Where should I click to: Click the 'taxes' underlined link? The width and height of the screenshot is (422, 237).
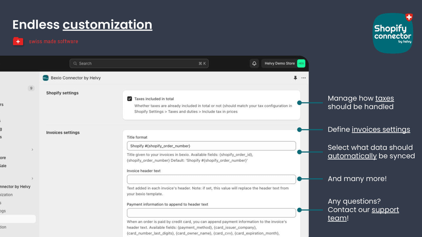pos(385,98)
